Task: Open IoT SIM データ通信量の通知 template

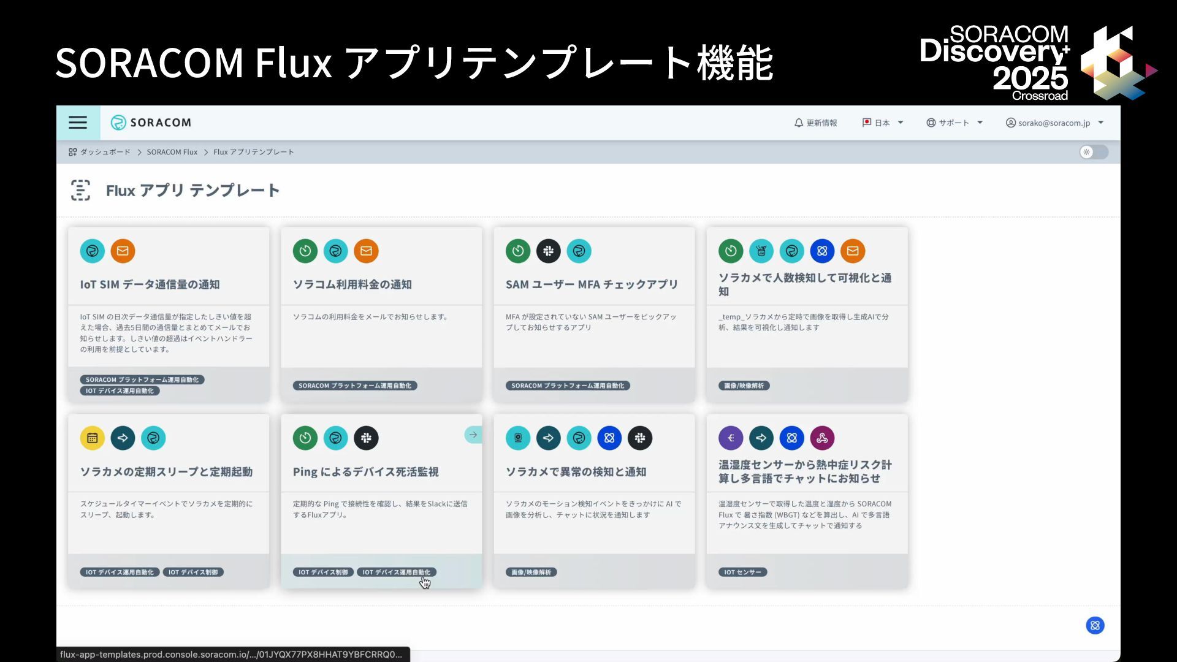Action: [150, 284]
